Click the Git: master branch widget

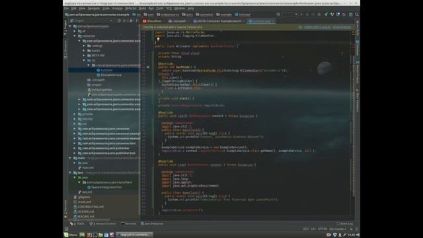[338, 229]
